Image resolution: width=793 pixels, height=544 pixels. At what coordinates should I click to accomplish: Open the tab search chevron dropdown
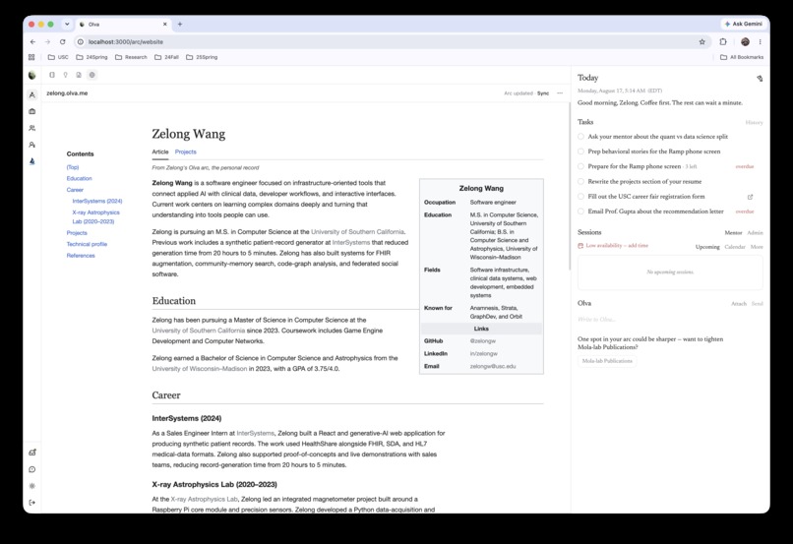pos(67,24)
